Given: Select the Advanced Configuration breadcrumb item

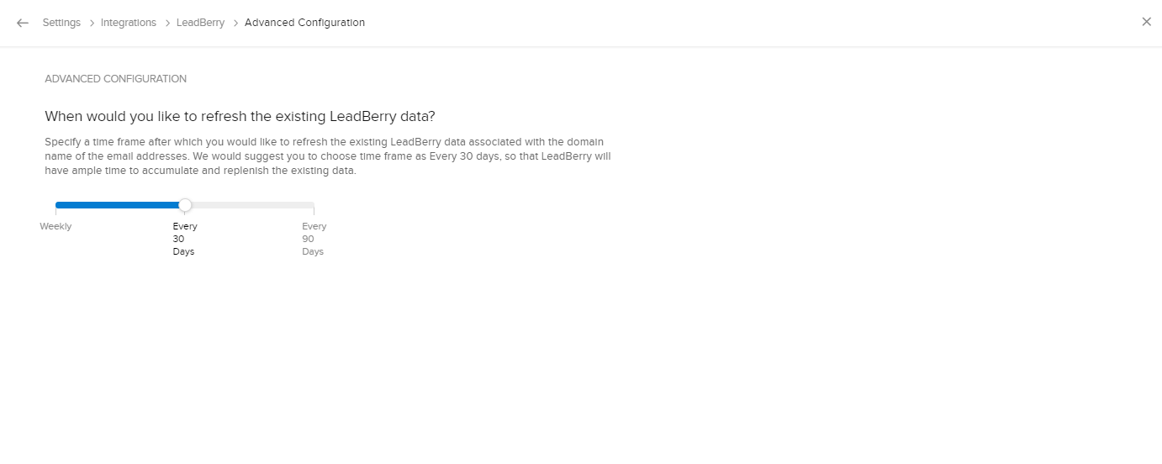Looking at the screenshot, I should coord(304,23).
